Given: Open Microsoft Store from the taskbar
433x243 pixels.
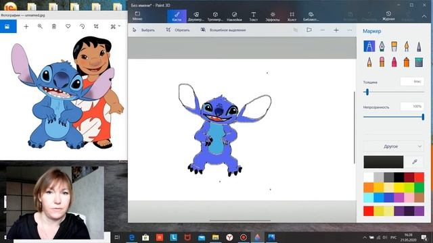Looking at the screenshot, I should point(145,237).
